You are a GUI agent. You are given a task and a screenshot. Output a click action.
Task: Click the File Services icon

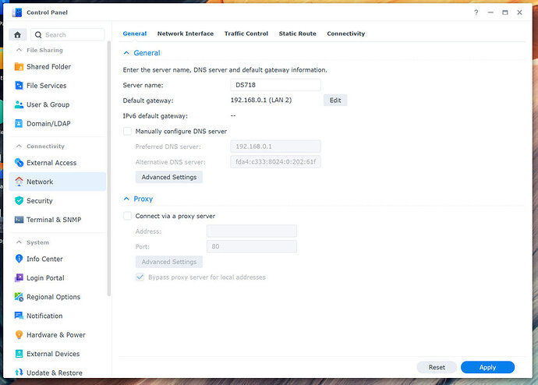(x=19, y=86)
